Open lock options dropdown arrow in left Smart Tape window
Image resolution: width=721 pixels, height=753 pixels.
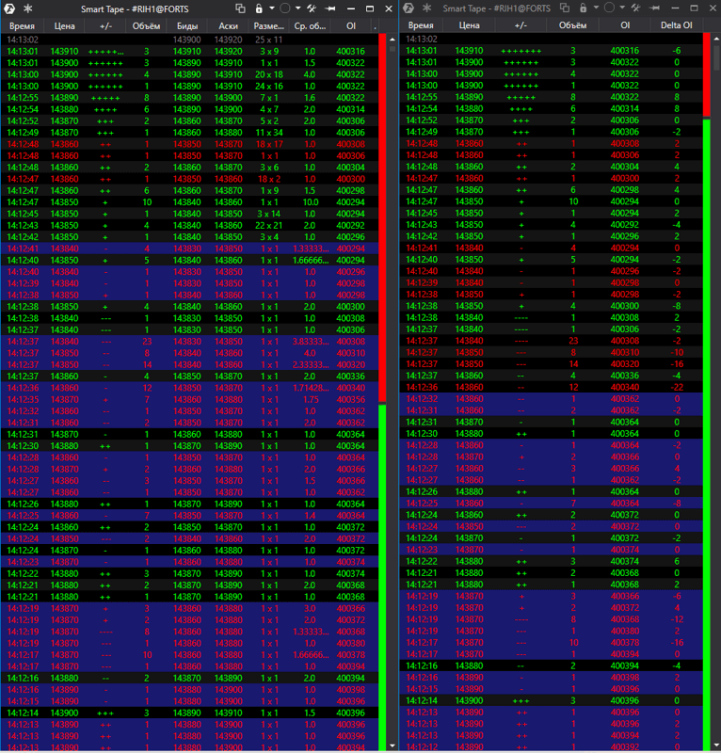[271, 8]
